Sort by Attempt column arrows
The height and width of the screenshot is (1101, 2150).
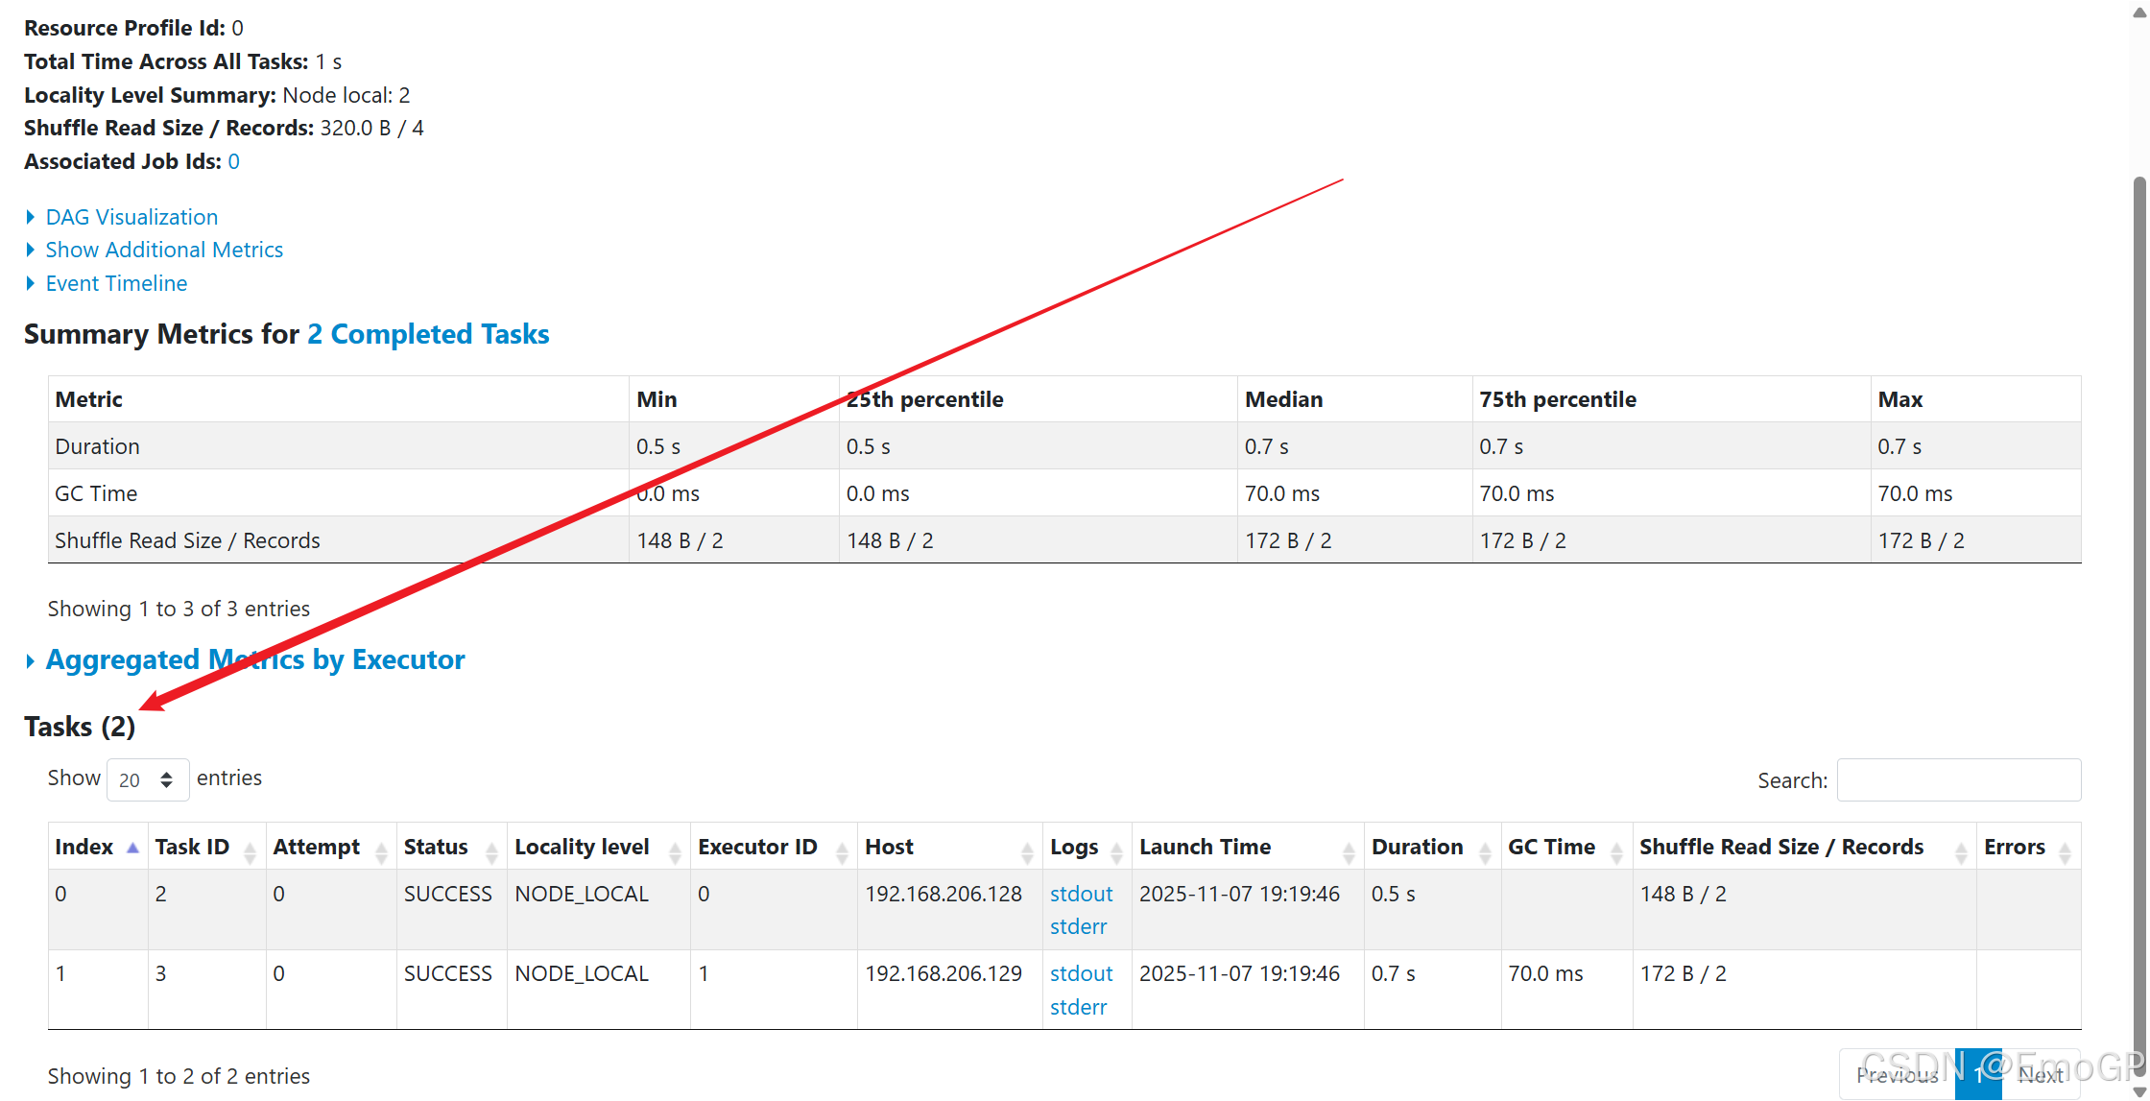tap(381, 850)
